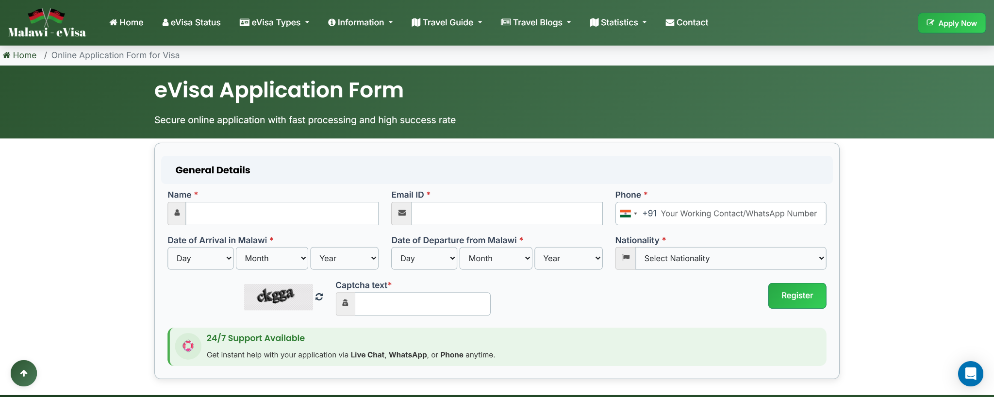This screenshot has width=994, height=397.
Task: Click the captcha refresh icon
Action: (319, 297)
